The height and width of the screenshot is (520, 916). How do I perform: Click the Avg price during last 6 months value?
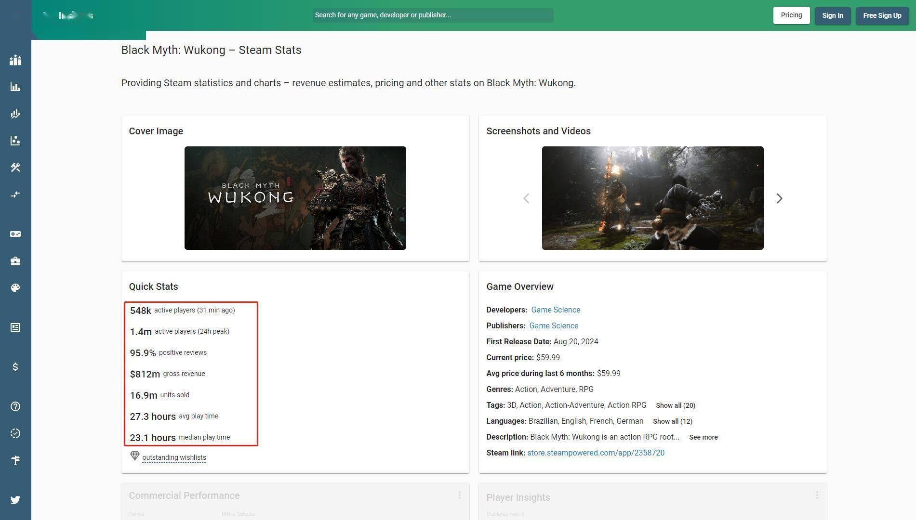point(609,373)
